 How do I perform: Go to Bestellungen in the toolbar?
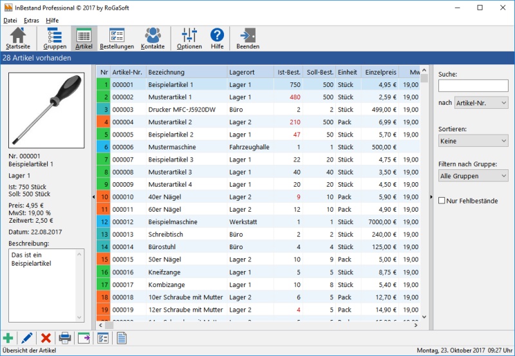pyautogui.click(x=117, y=39)
